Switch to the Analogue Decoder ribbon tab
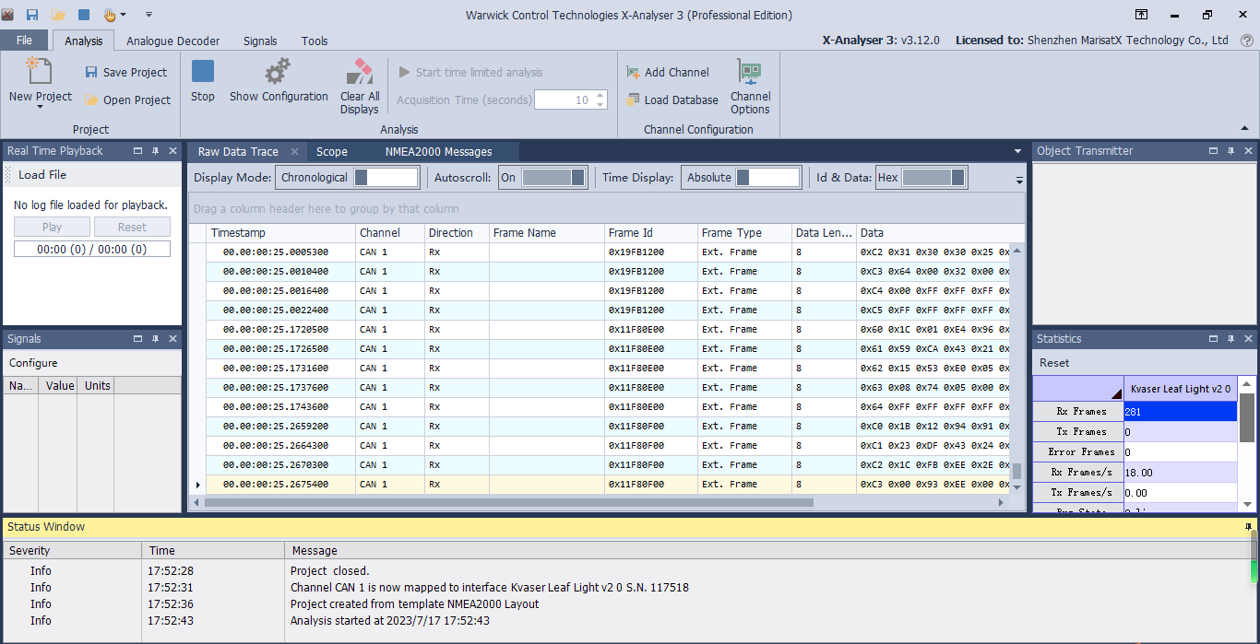1260x644 pixels. coord(172,41)
